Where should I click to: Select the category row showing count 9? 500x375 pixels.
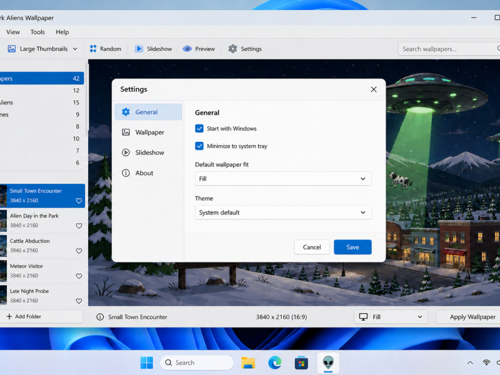coord(42,114)
